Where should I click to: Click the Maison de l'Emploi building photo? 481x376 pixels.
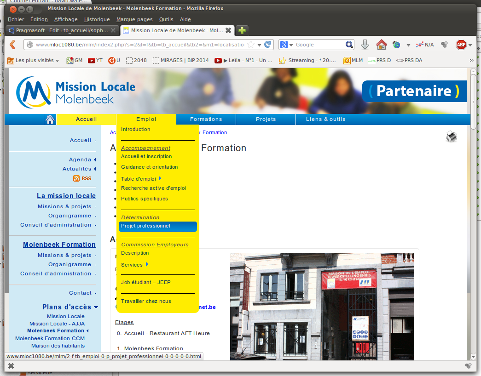(x=322, y=307)
